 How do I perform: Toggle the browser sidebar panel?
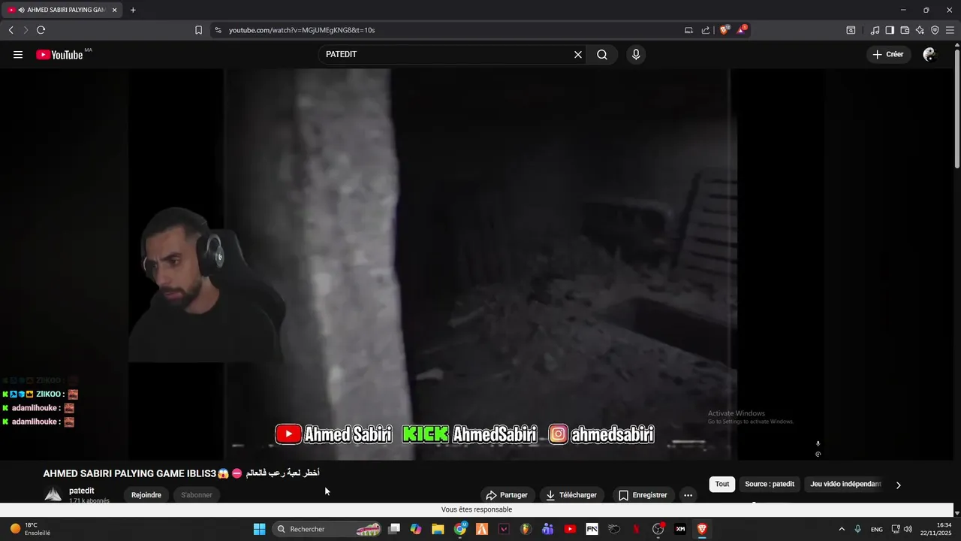click(x=890, y=30)
